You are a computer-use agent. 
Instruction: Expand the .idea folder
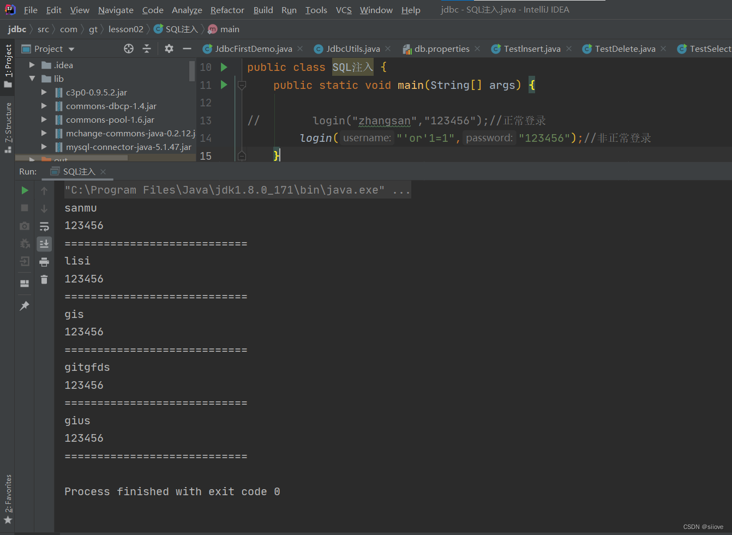click(x=32, y=65)
